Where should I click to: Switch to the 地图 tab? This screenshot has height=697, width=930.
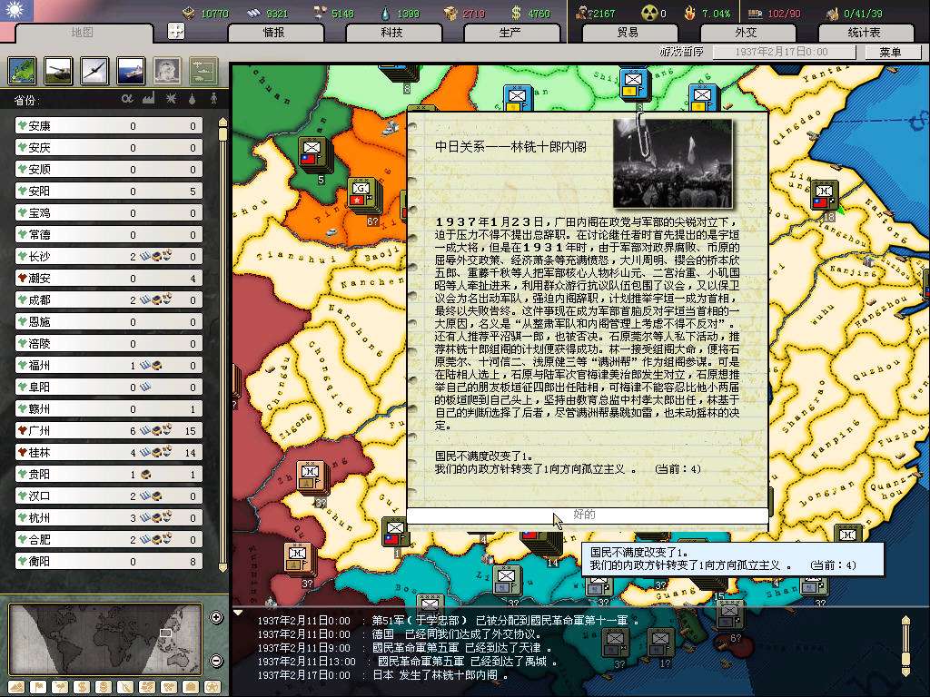83,33
